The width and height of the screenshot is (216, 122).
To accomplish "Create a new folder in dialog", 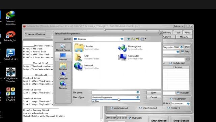I will [x=137, y=39].
